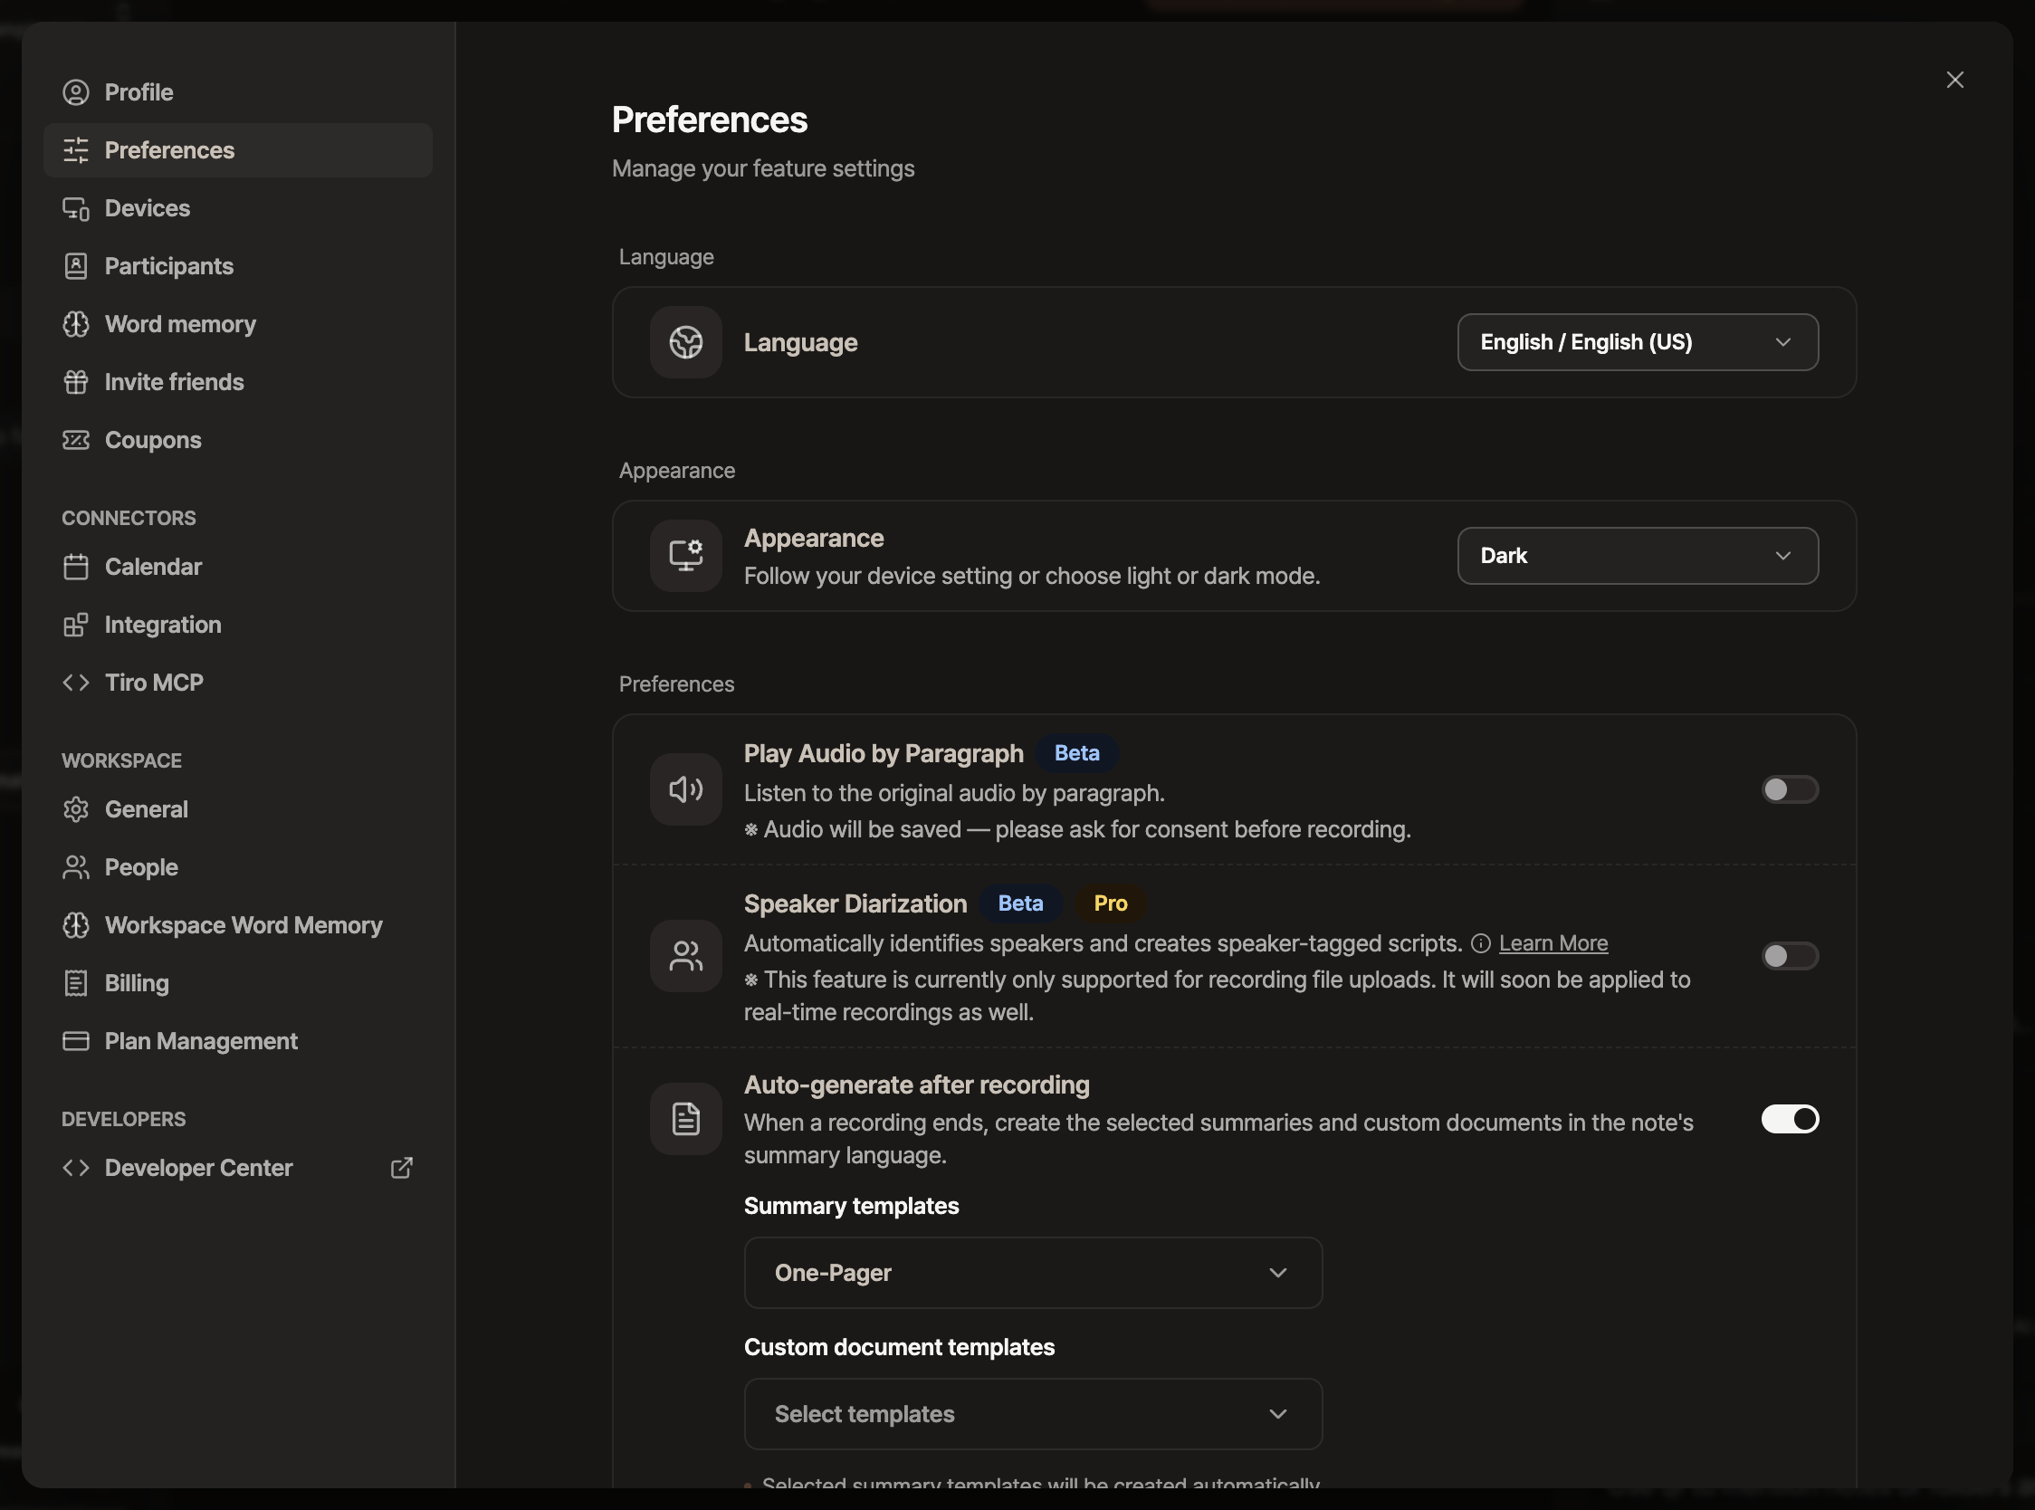The height and width of the screenshot is (1510, 2035).
Task: Click the Tiro MCP code icon
Action: pyautogui.click(x=76, y=683)
